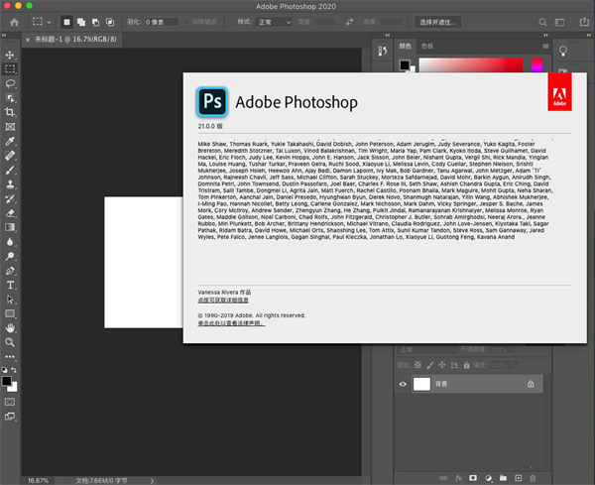The width and height of the screenshot is (595, 485).
Task: Select the Crop tool
Action: coord(10,112)
